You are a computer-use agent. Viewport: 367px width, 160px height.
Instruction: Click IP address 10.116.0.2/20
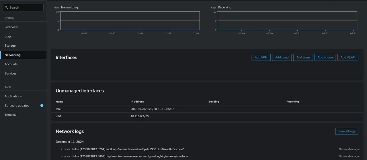click(x=140, y=116)
